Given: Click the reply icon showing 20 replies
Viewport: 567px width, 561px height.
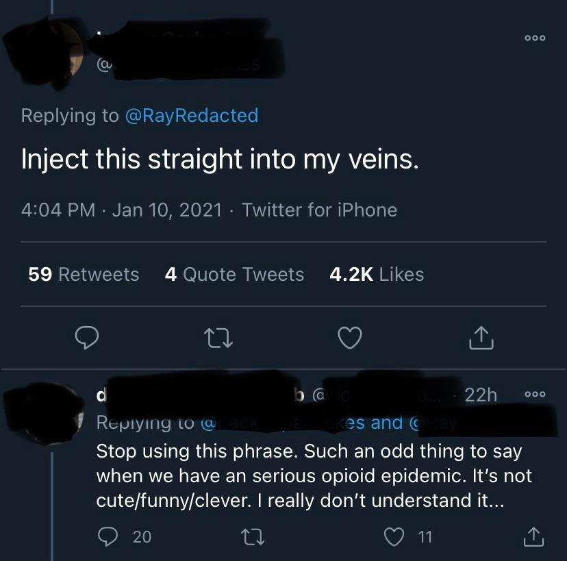Looking at the screenshot, I should click(107, 537).
